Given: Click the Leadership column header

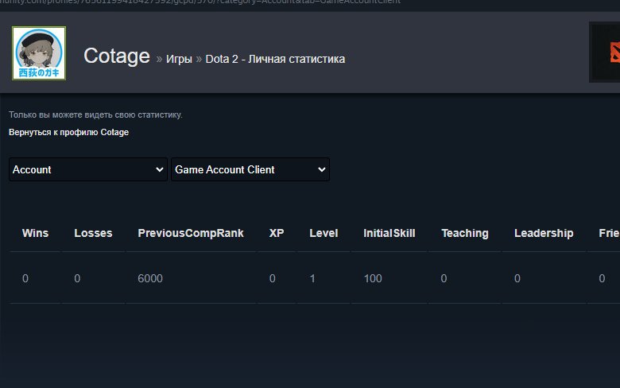Looking at the screenshot, I should coord(544,233).
